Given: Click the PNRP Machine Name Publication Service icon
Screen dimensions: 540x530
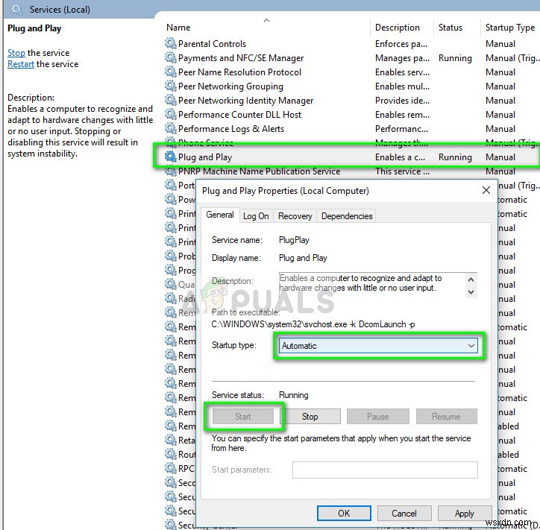Looking at the screenshot, I should 171,171.
